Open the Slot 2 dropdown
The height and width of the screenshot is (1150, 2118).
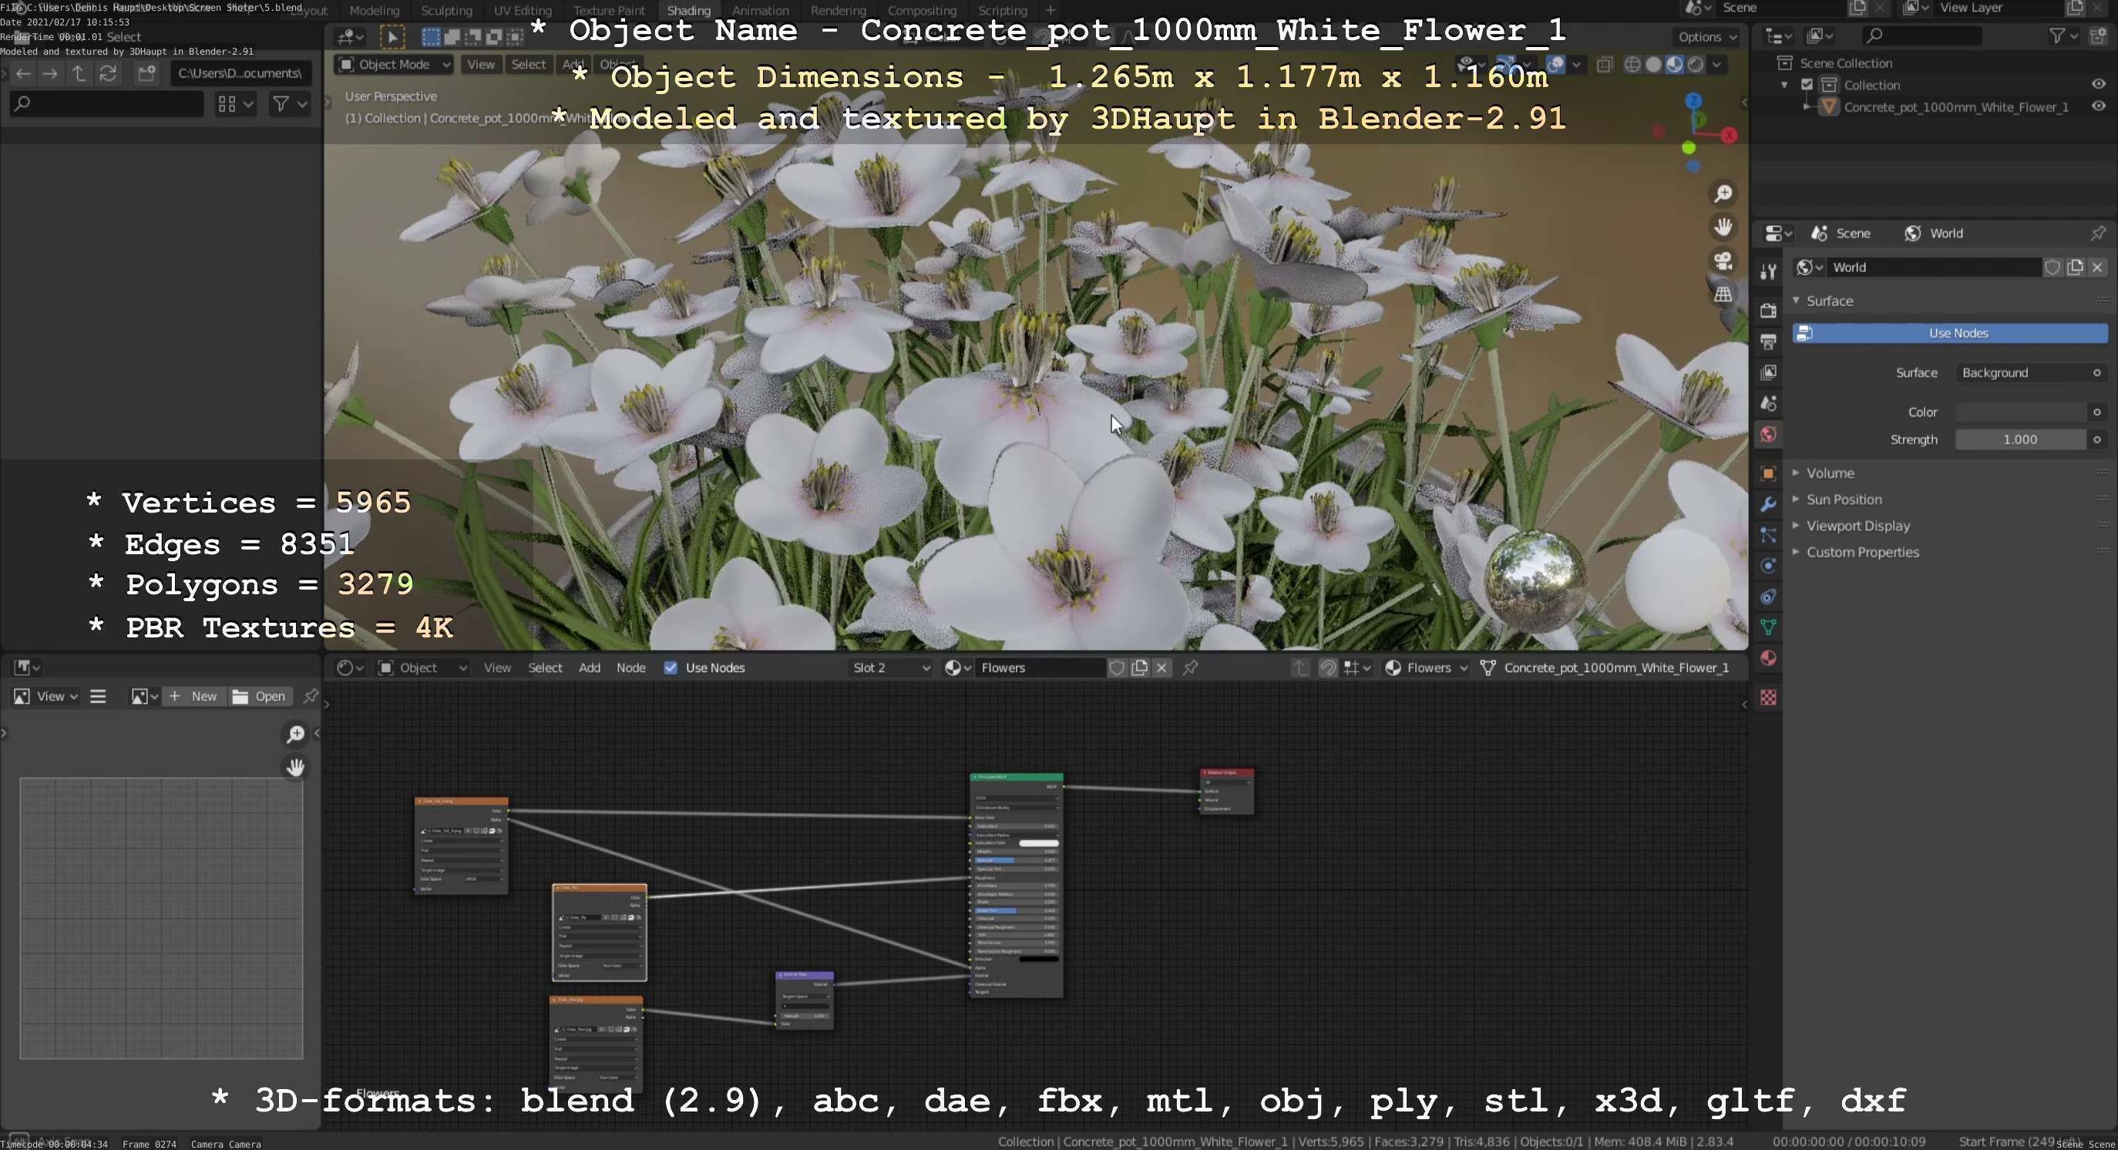[x=890, y=667]
